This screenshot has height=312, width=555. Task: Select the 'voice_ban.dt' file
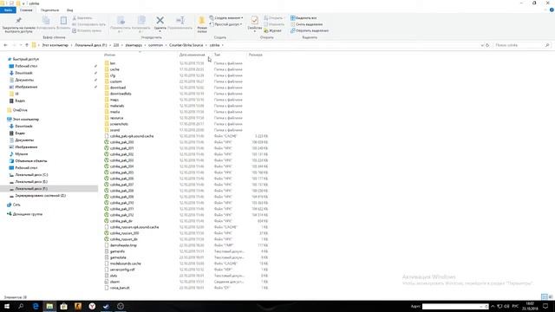coord(120,288)
